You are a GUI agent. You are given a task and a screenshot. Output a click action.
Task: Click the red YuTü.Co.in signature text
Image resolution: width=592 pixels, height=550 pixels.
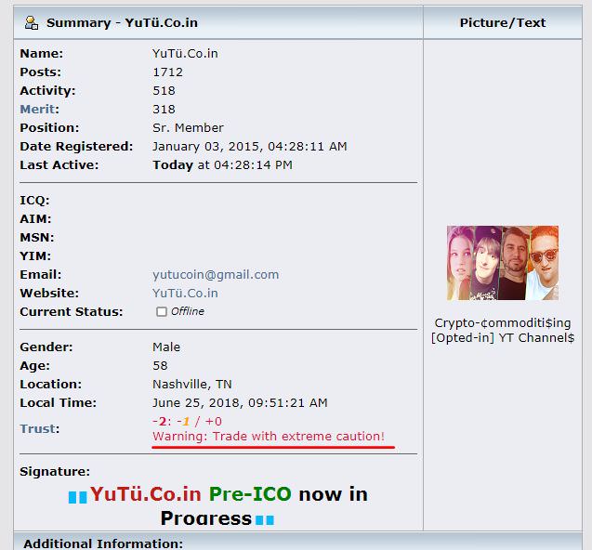[x=145, y=494]
